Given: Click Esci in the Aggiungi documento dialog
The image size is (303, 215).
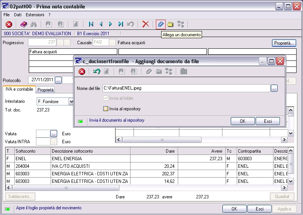Looking at the screenshot, I should 268,121.
